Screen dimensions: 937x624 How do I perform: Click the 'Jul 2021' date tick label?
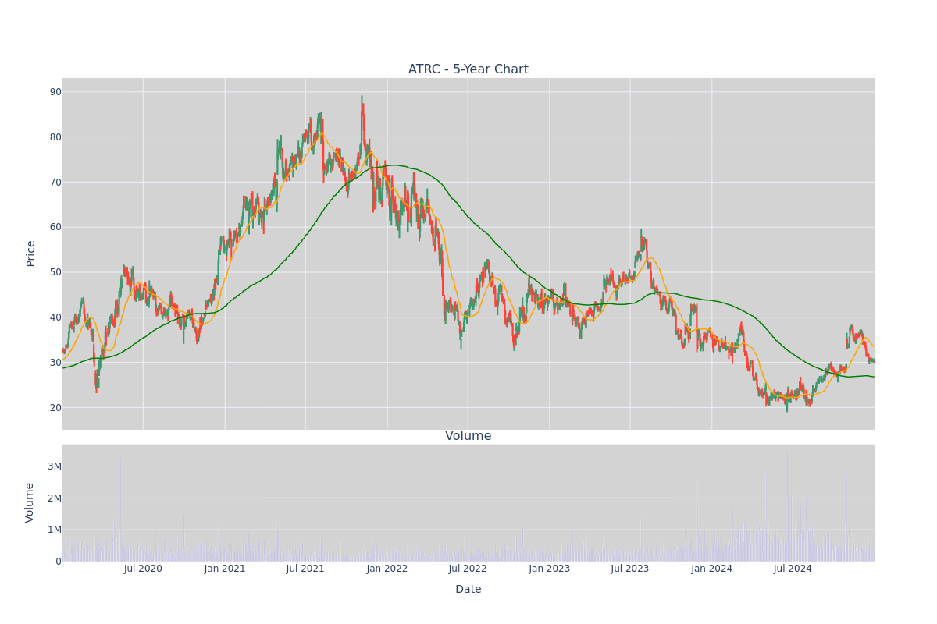pyautogui.click(x=305, y=569)
